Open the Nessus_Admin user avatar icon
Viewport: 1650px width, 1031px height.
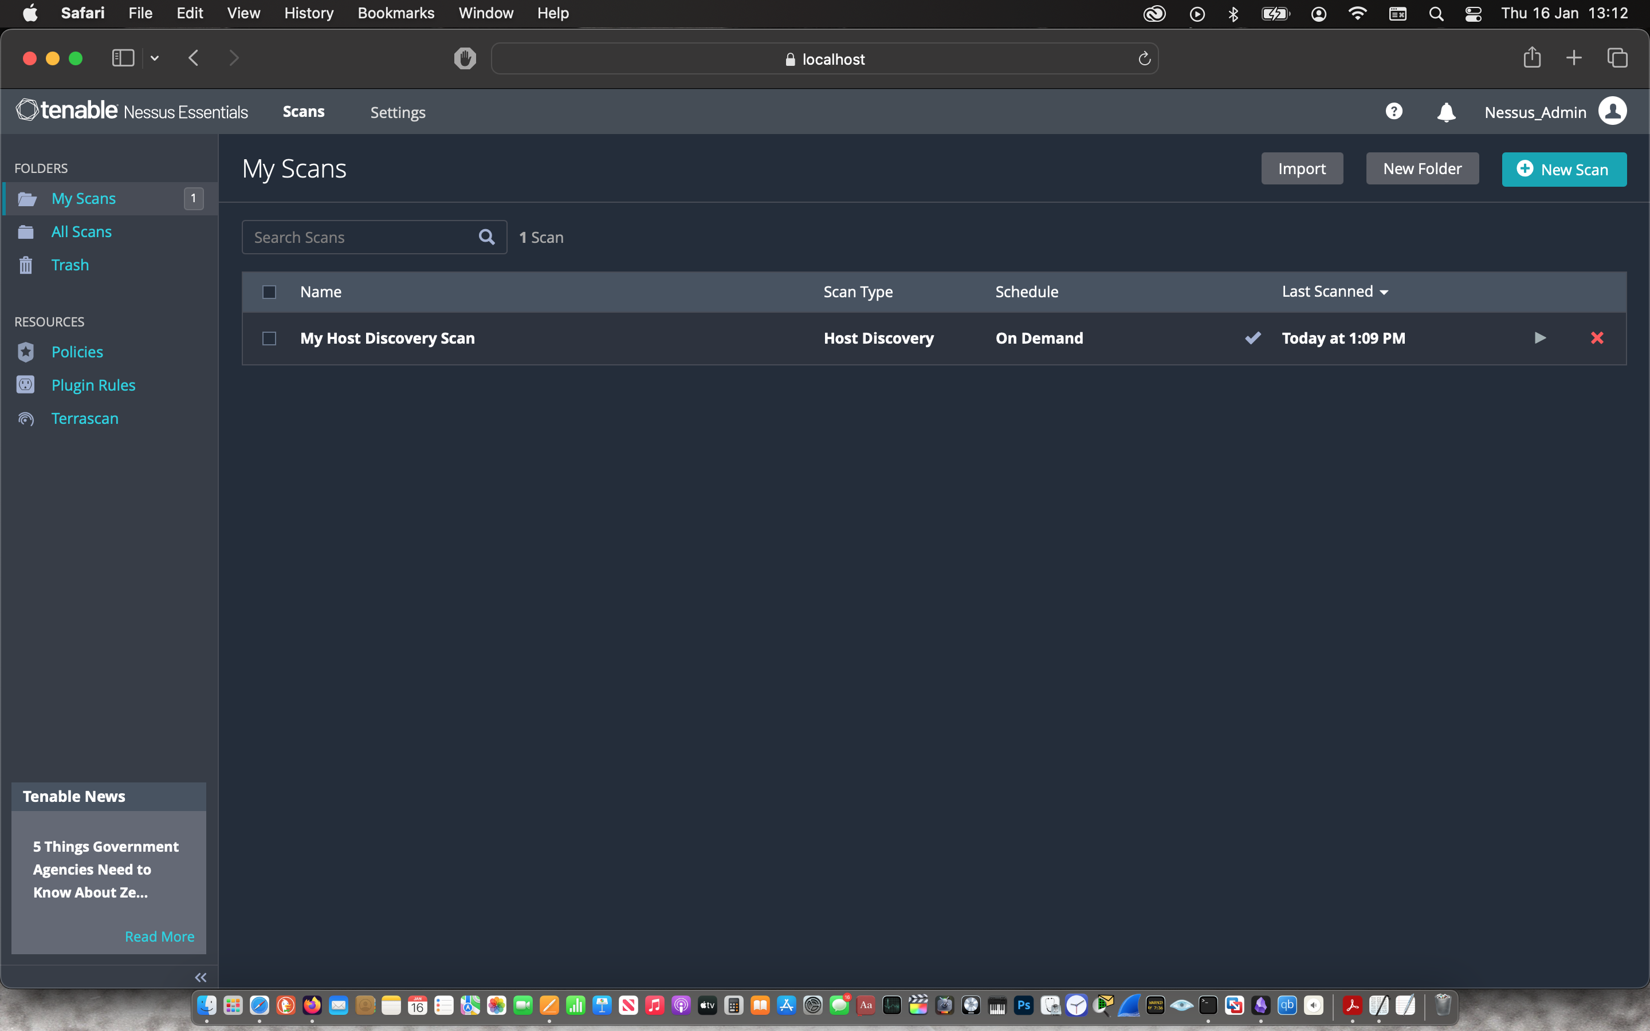[x=1613, y=112]
